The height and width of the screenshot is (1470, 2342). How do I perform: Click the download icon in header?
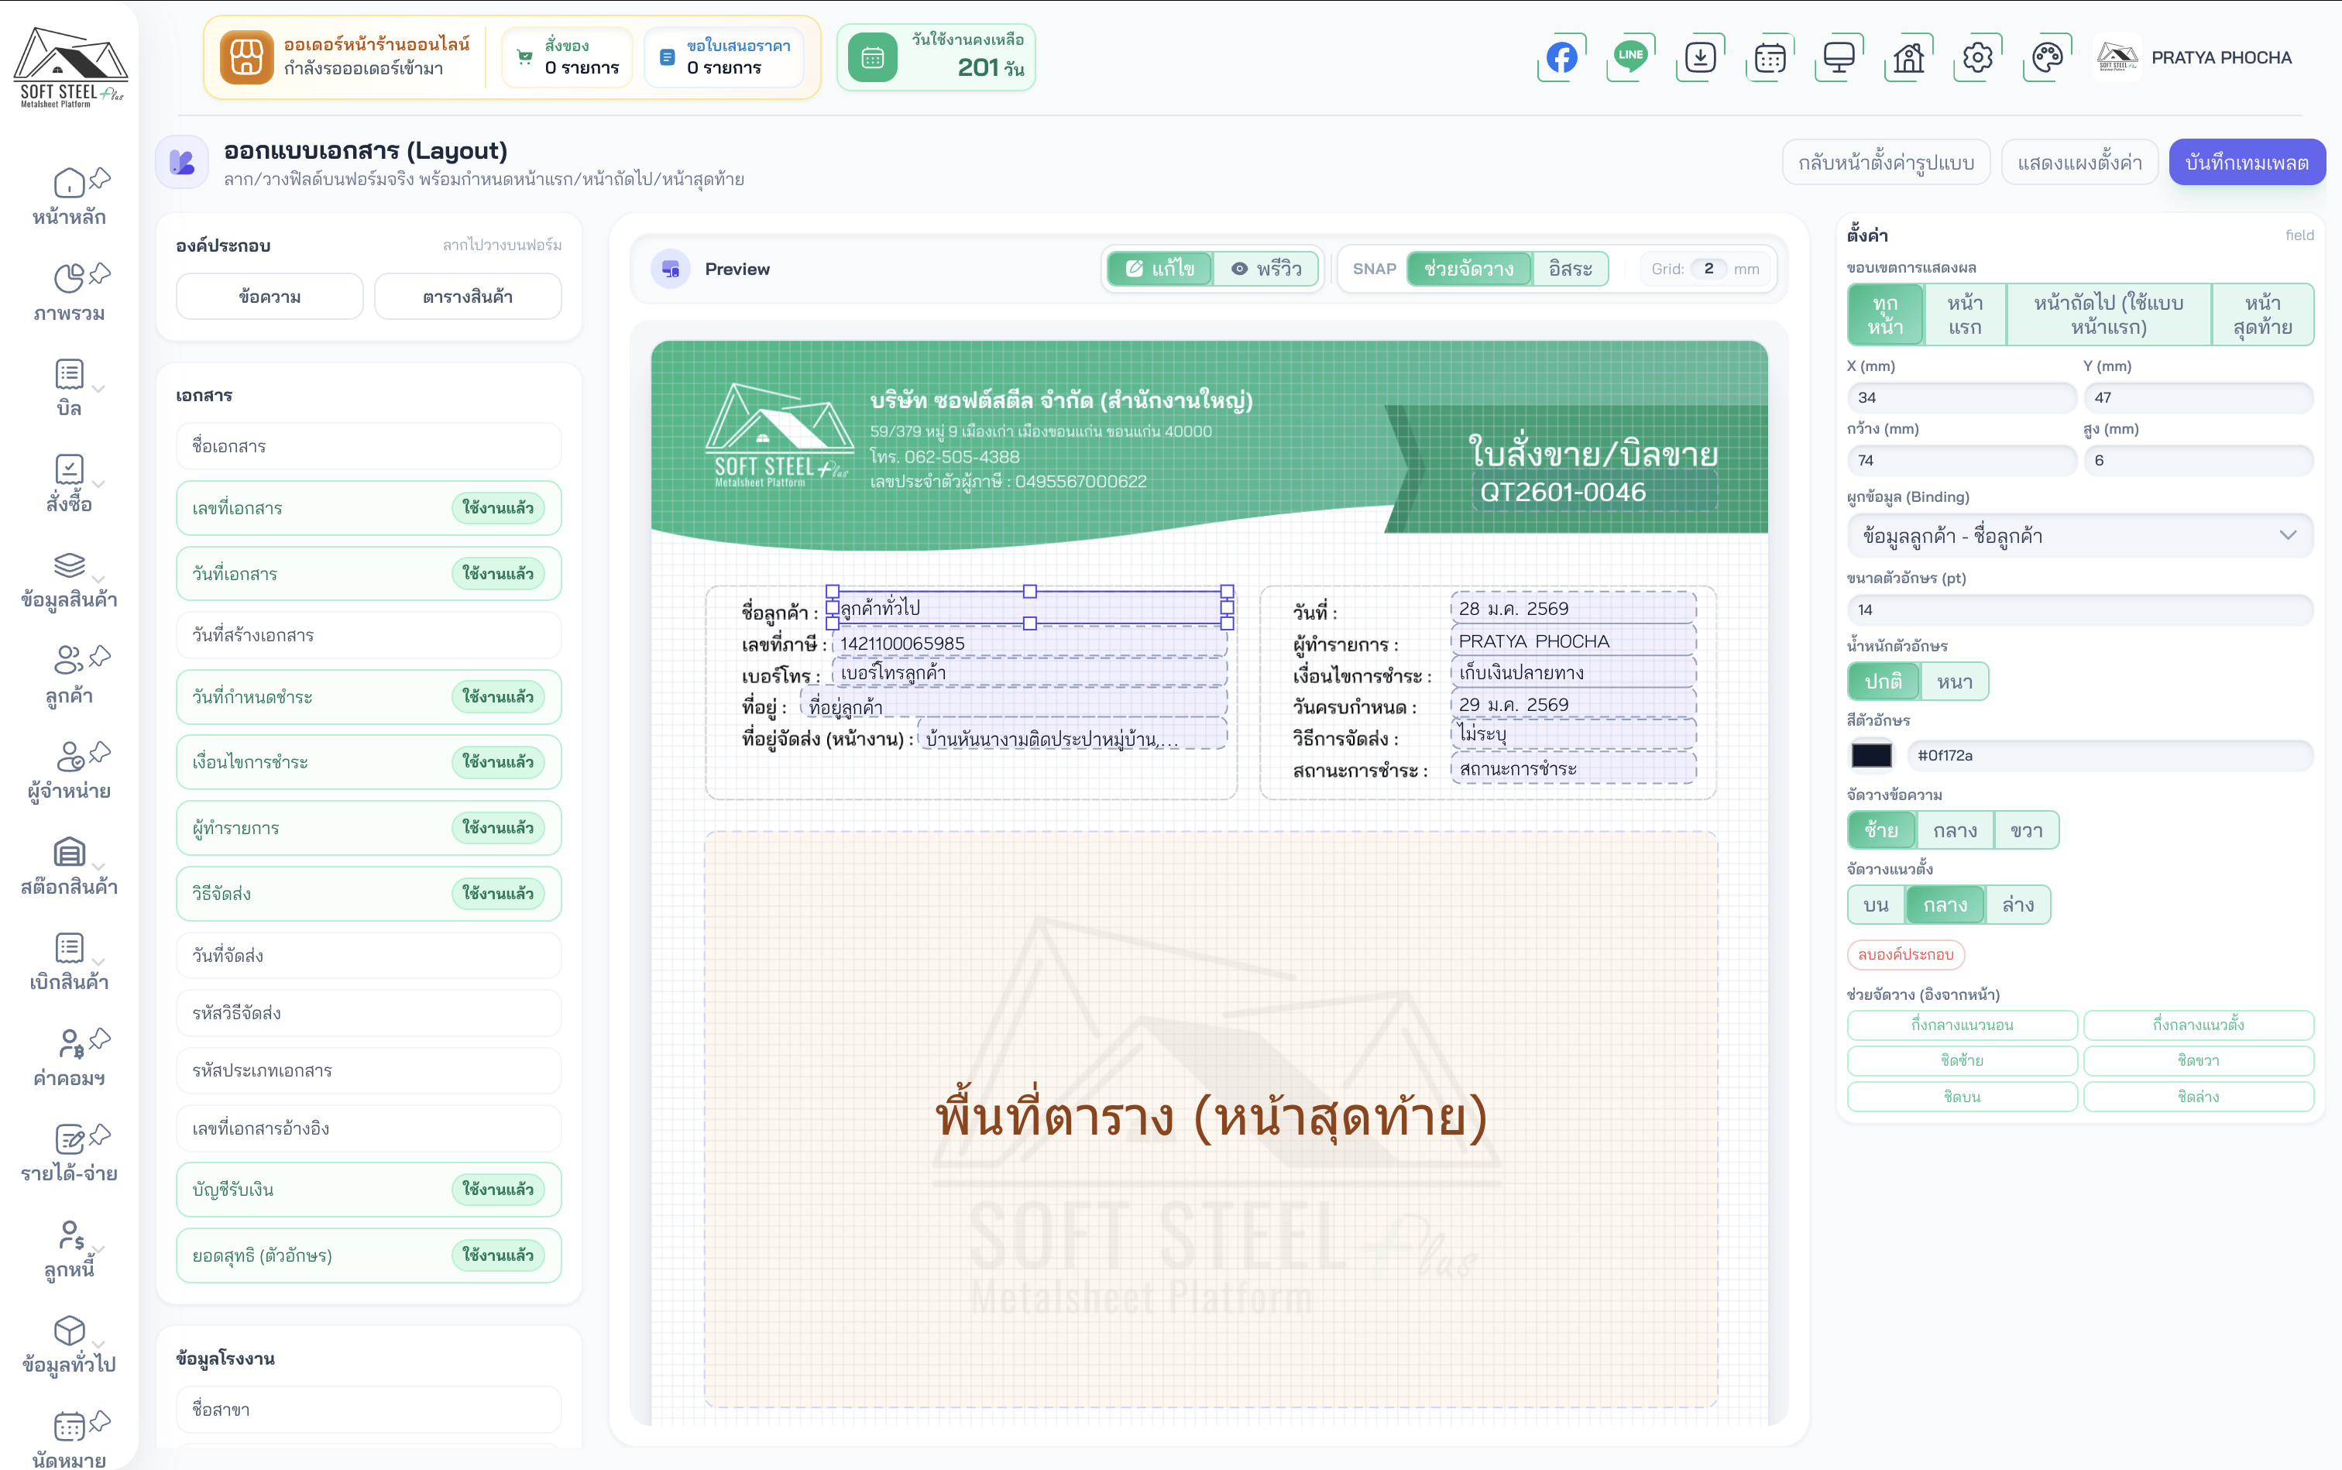tap(1701, 57)
